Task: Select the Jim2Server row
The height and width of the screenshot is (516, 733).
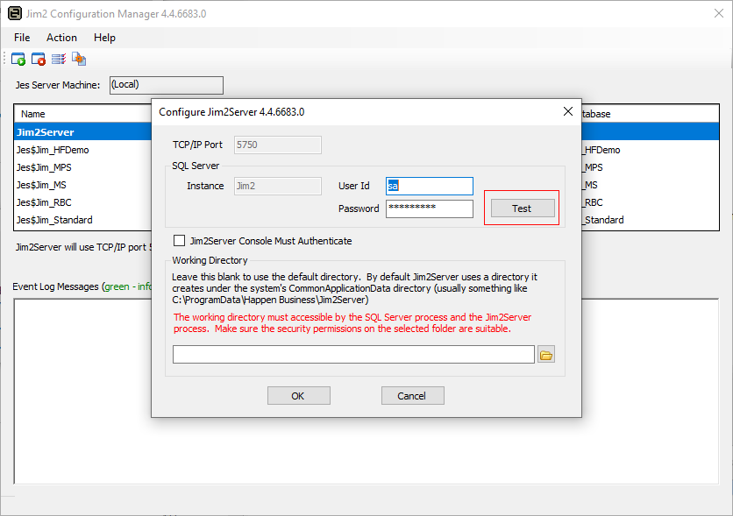Action: click(x=83, y=132)
